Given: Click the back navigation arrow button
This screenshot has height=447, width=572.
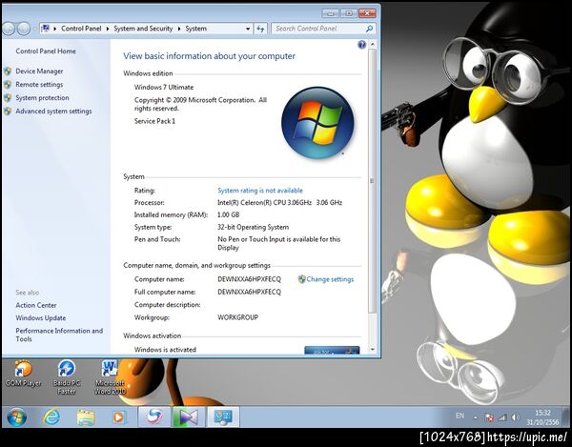Looking at the screenshot, I should (x=9, y=29).
